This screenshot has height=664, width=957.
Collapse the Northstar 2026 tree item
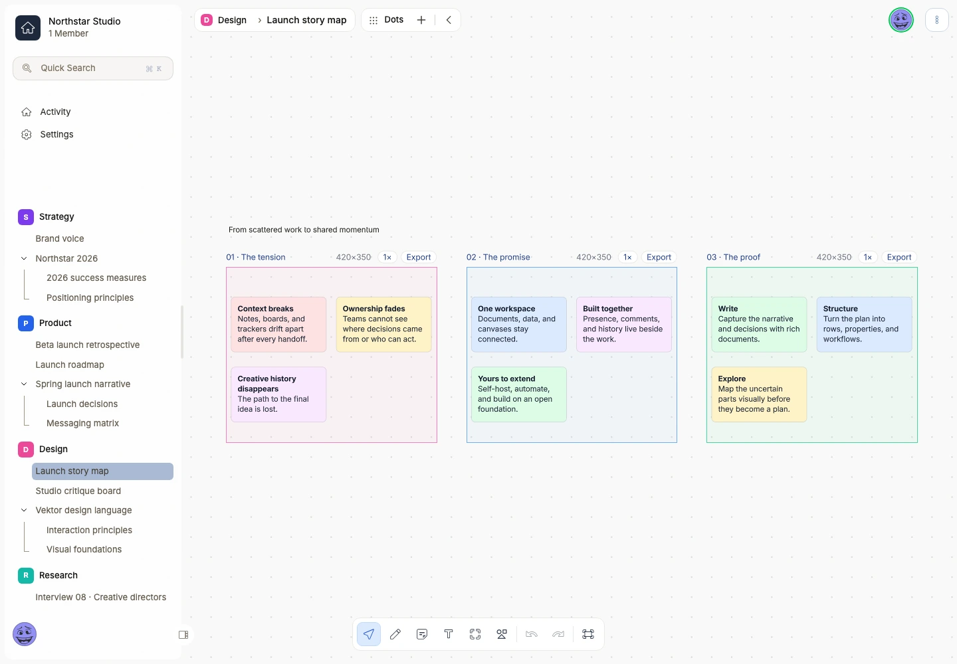tap(24, 258)
